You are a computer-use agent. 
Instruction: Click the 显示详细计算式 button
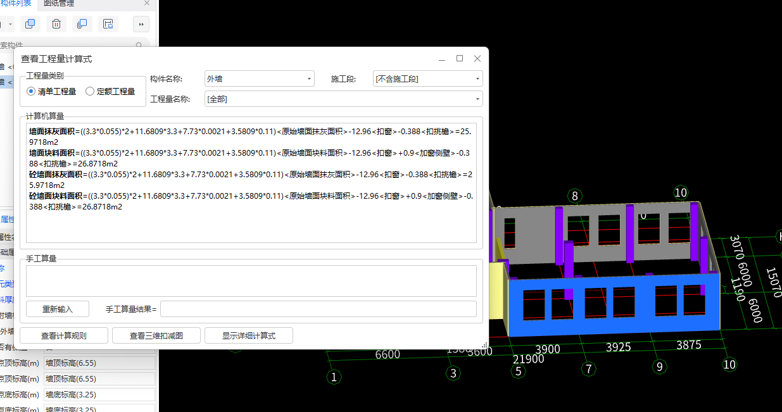[x=249, y=335]
